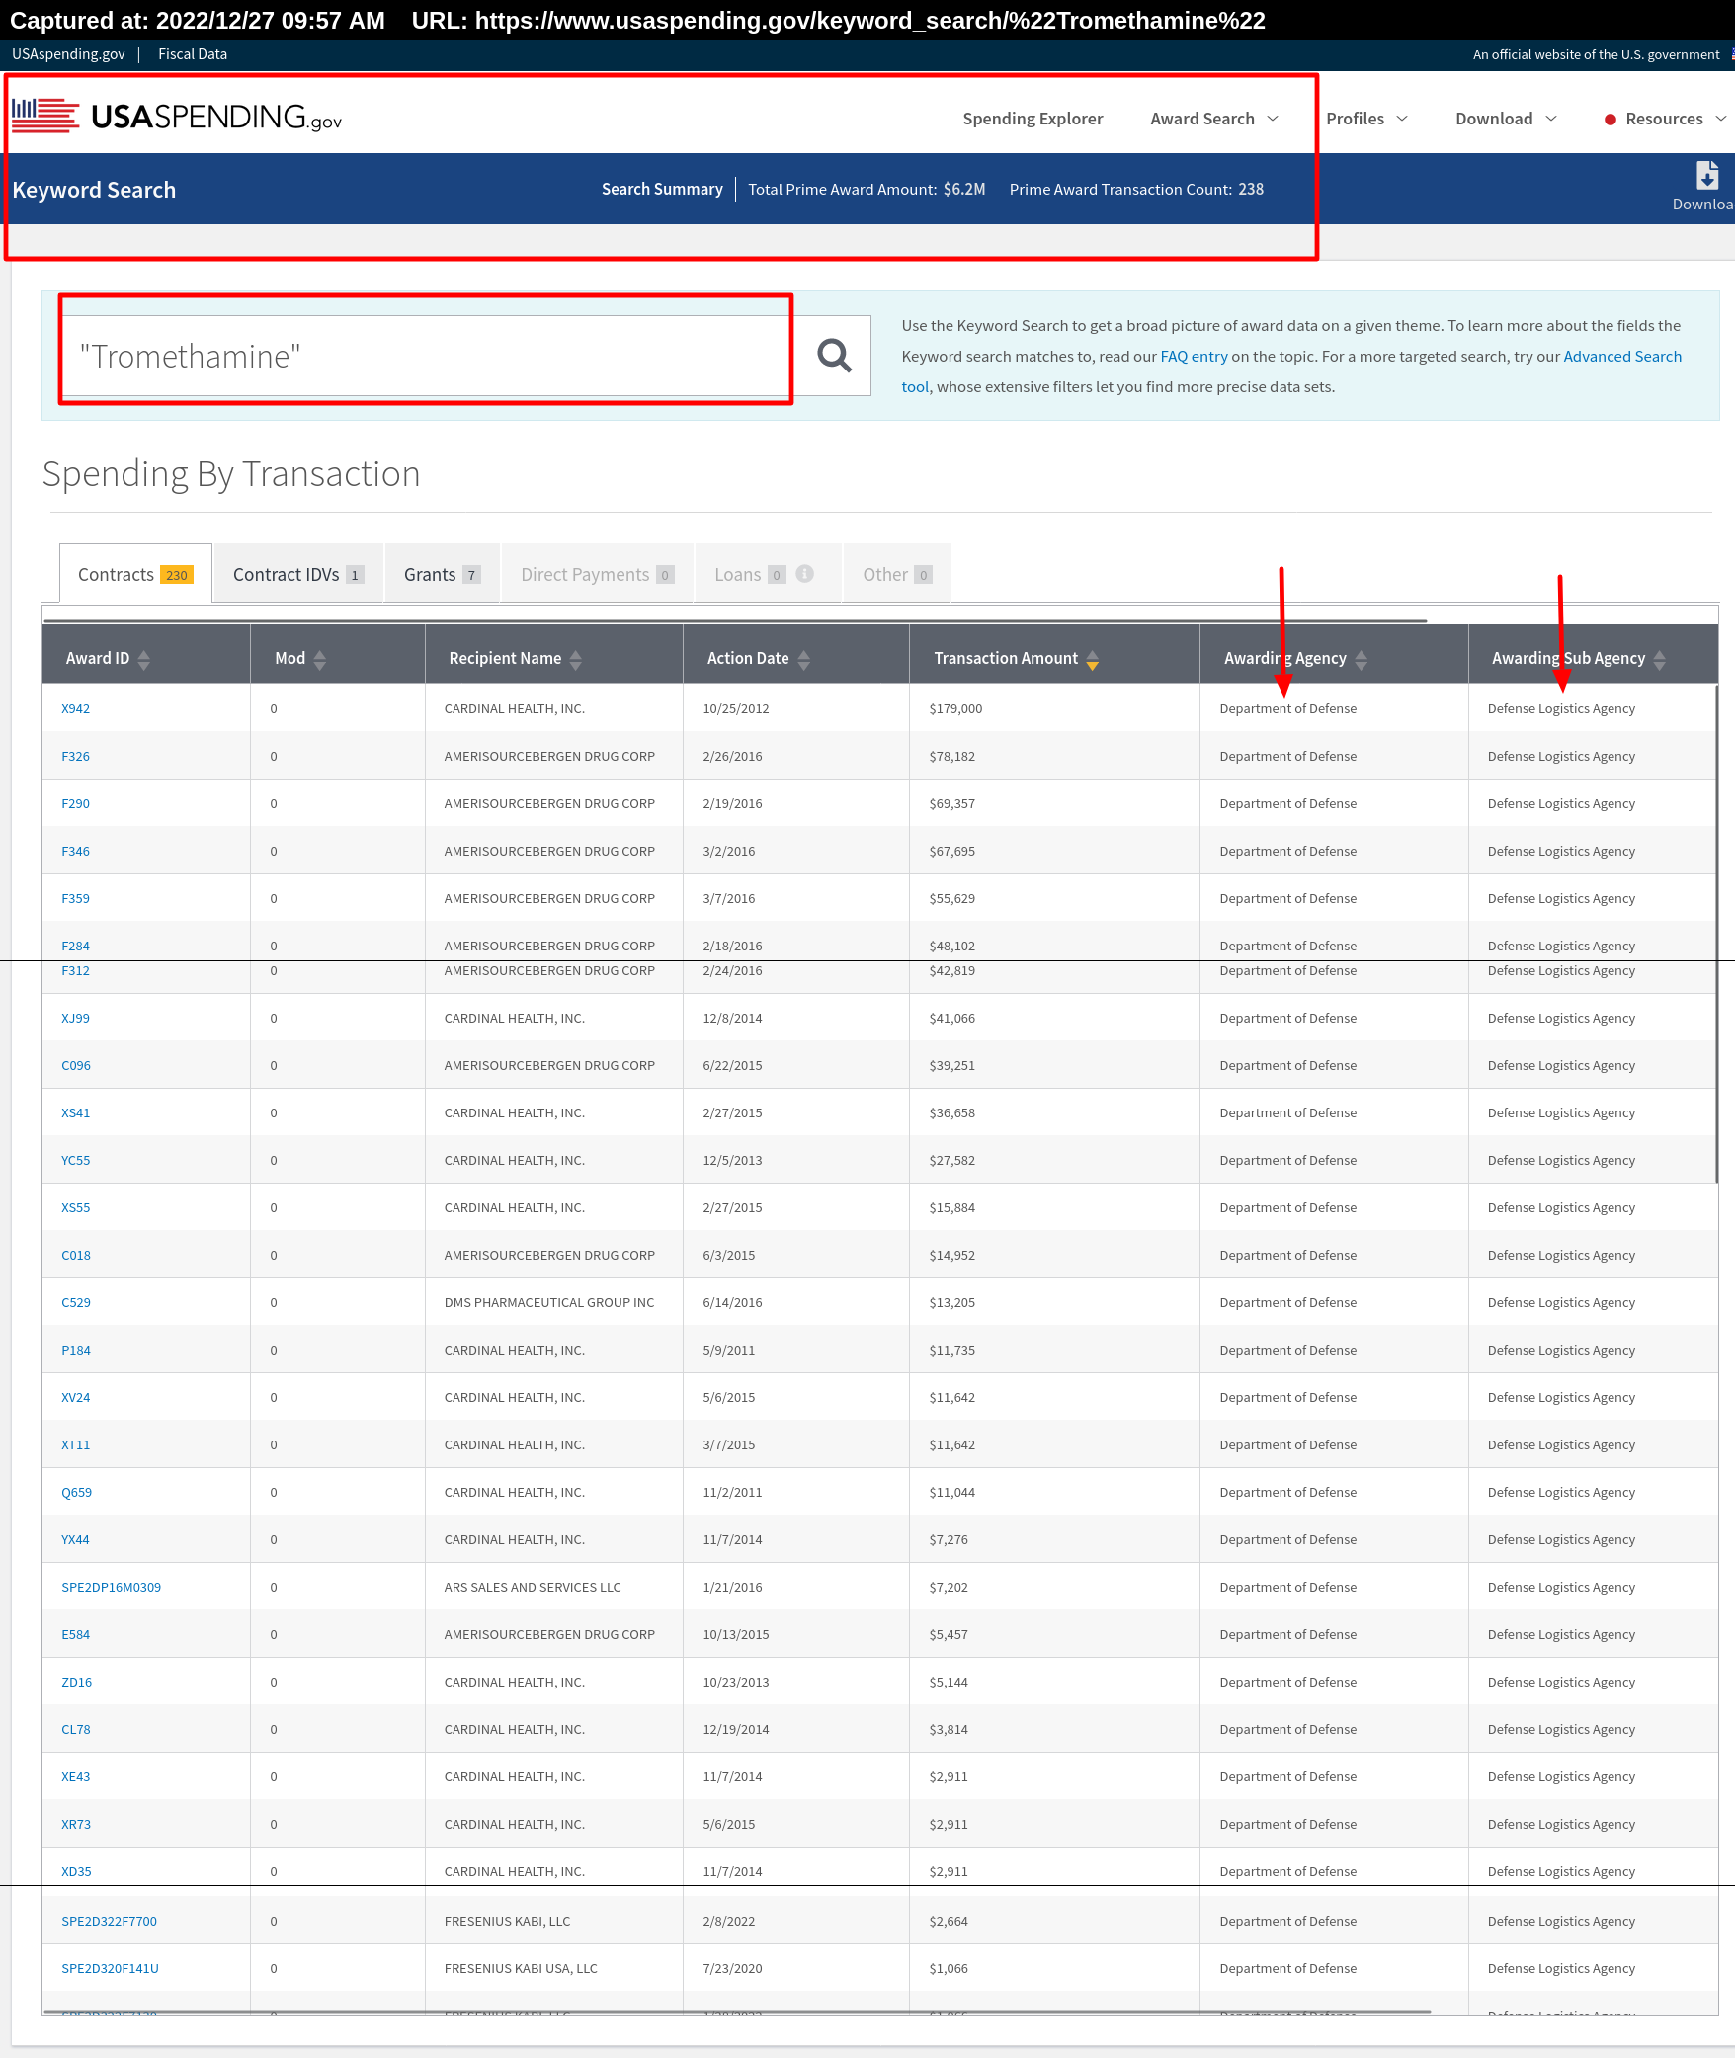This screenshot has height=2058, width=1735.
Task: Expand the Download menu
Action: click(x=1506, y=119)
